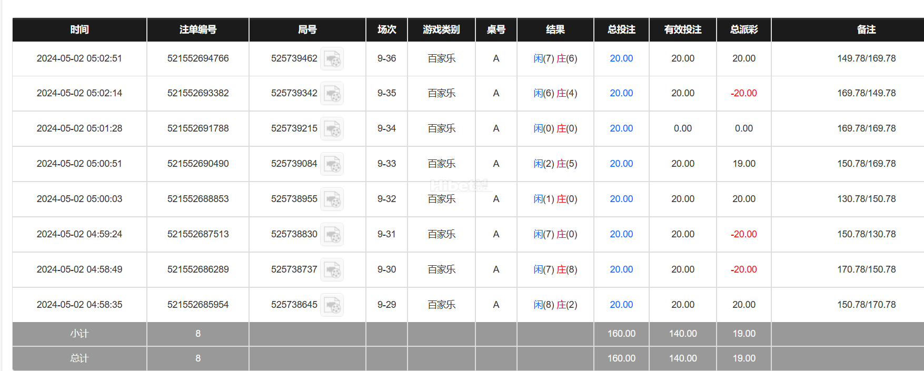Open video replay icon for round 525739084
The height and width of the screenshot is (371, 924).
point(332,164)
